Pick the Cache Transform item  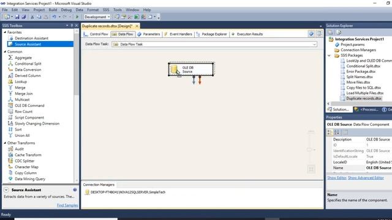point(28,155)
